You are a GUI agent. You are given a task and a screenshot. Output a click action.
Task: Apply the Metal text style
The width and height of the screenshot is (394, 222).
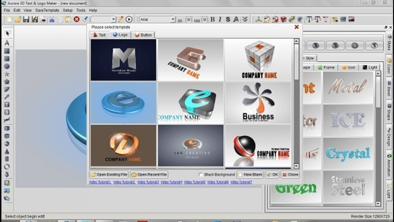(348, 87)
